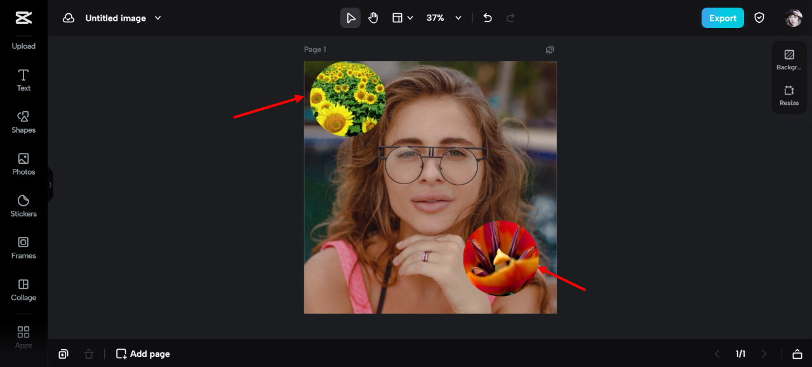The height and width of the screenshot is (367, 812).
Task: Go to the next page arrow
Action: click(764, 354)
